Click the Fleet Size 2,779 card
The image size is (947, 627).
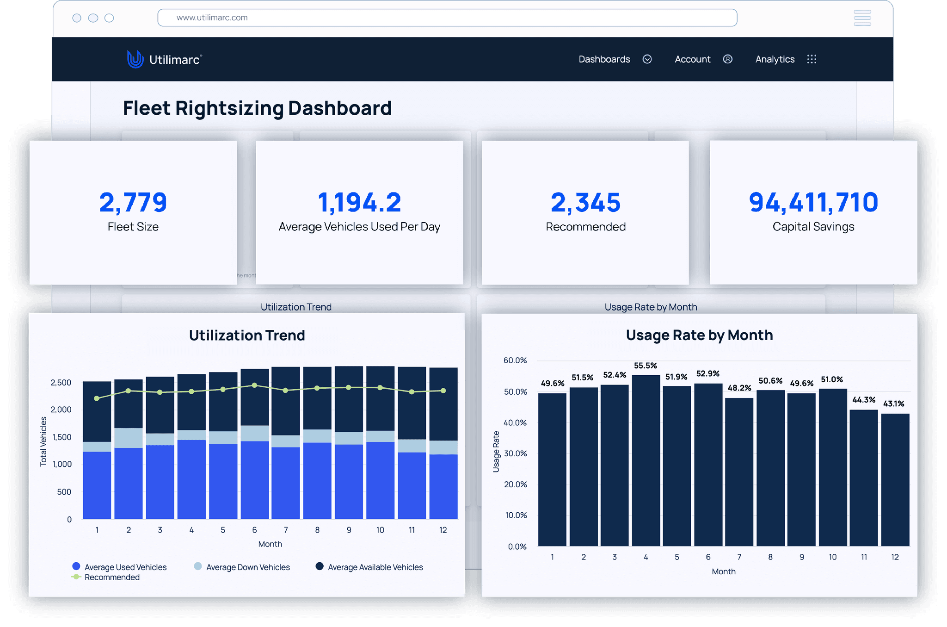133,212
